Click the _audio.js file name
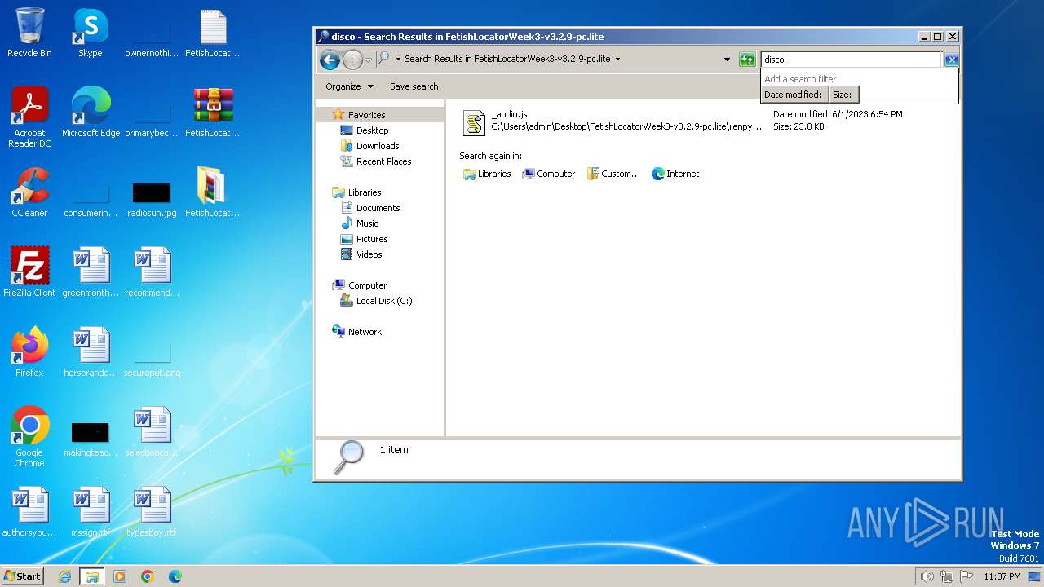The width and height of the screenshot is (1044, 587). pyautogui.click(x=510, y=114)
